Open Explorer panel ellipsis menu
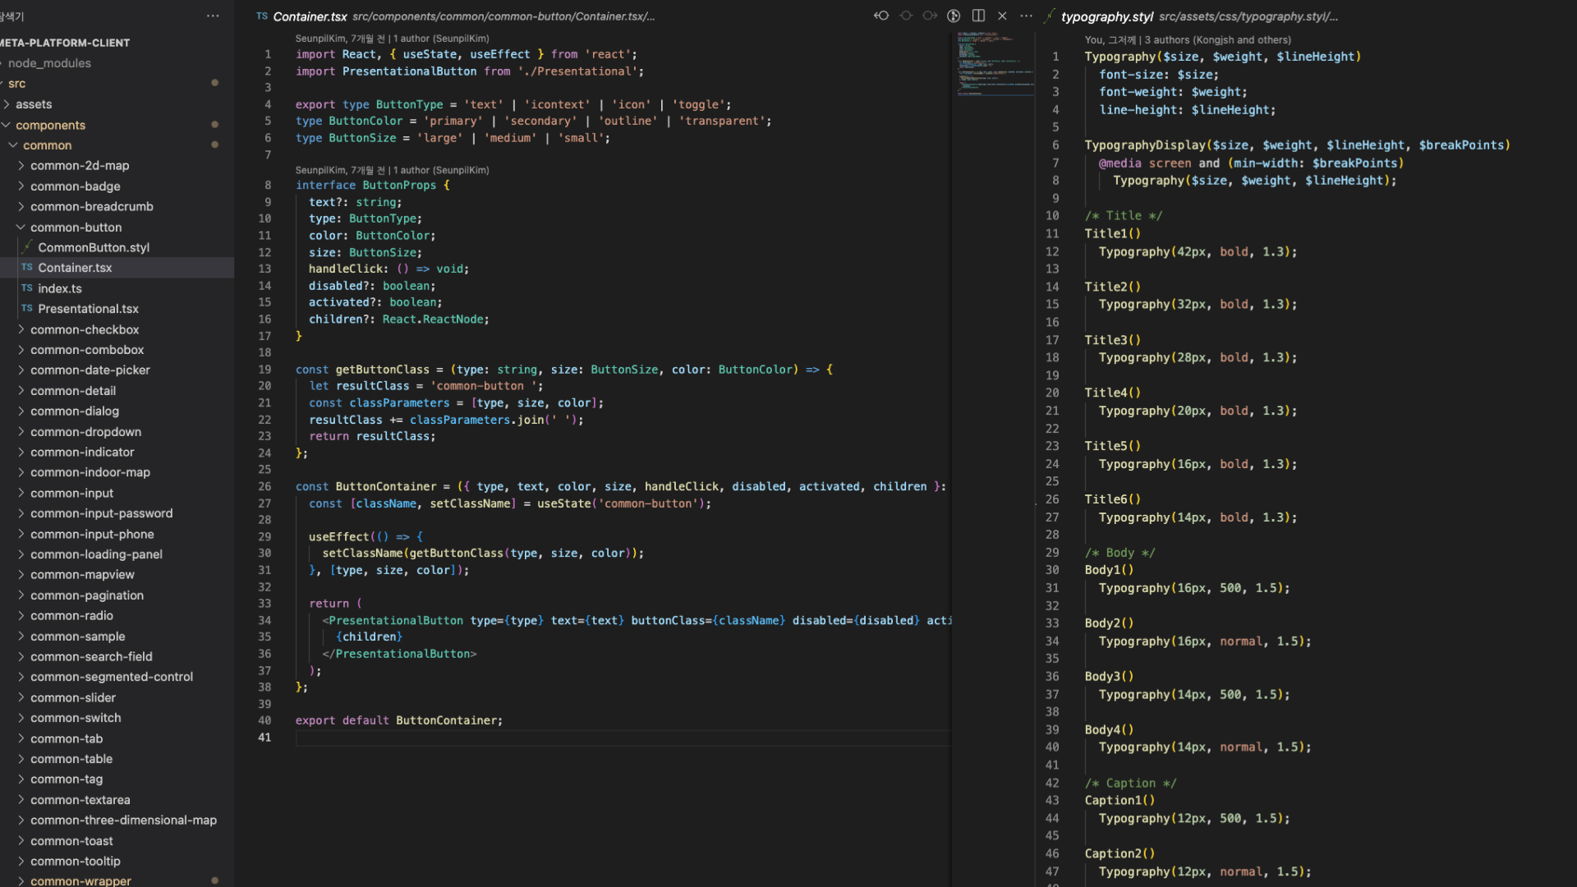This screenshot has width=1577, height=887. click(213, 16)
